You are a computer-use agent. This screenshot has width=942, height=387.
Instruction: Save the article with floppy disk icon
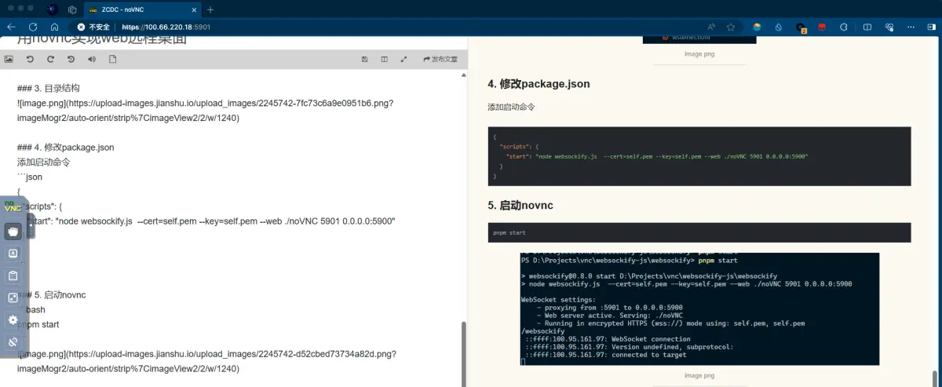pyautogui.click(x=364, y=59)
